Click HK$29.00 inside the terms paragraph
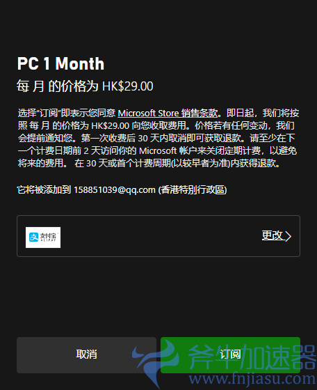The image size is (317, 390). pos(111,125)
